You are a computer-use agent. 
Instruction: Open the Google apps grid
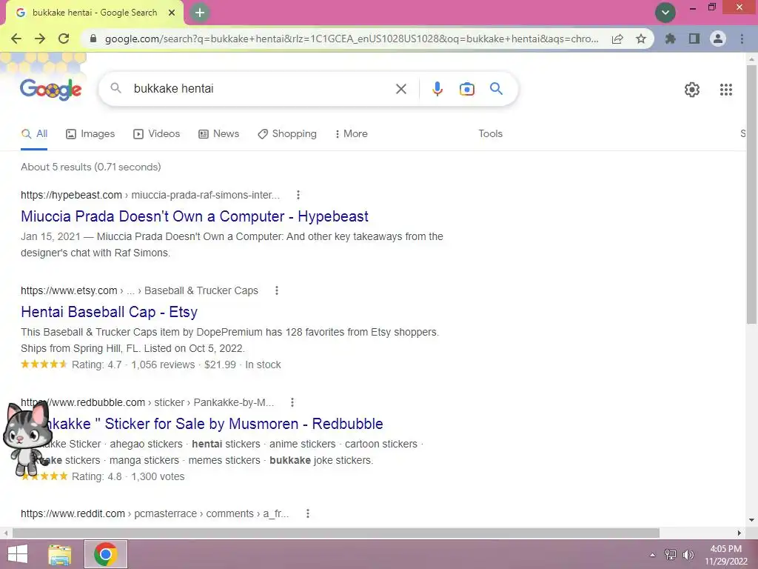point(725,90)
